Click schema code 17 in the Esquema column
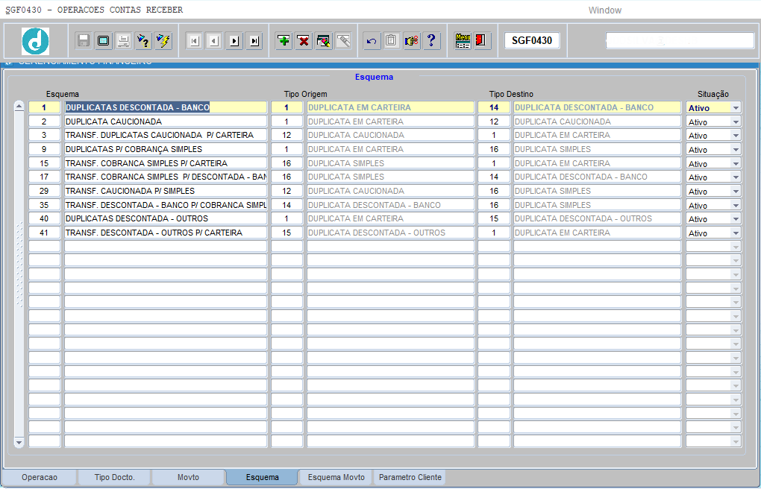This screenshot has height=489, width=761. point(44,177)
